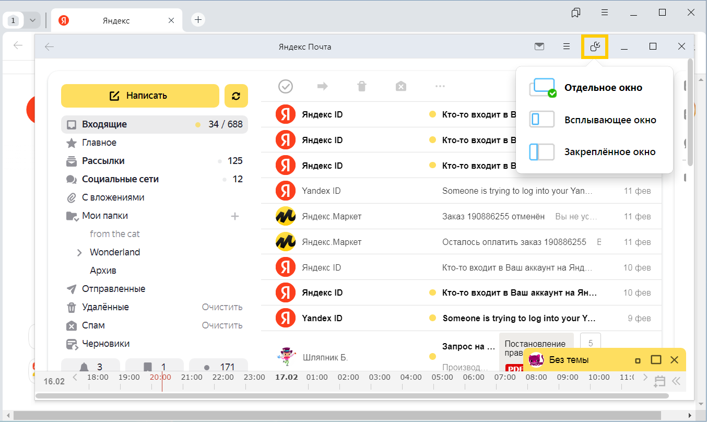The image size is (707, 422).
Task: Open the Входящие folder
Action: click(104, 124)
